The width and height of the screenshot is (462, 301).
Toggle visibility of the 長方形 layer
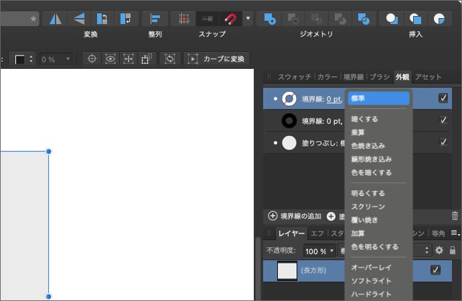click(436, 270)
